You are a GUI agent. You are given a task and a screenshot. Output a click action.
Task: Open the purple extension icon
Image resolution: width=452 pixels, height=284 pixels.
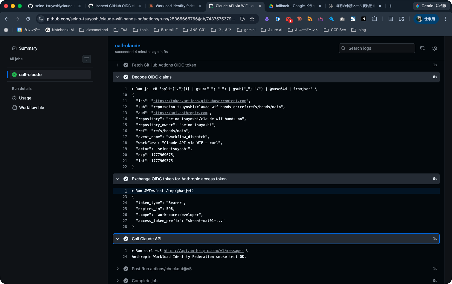click(267, 19)
